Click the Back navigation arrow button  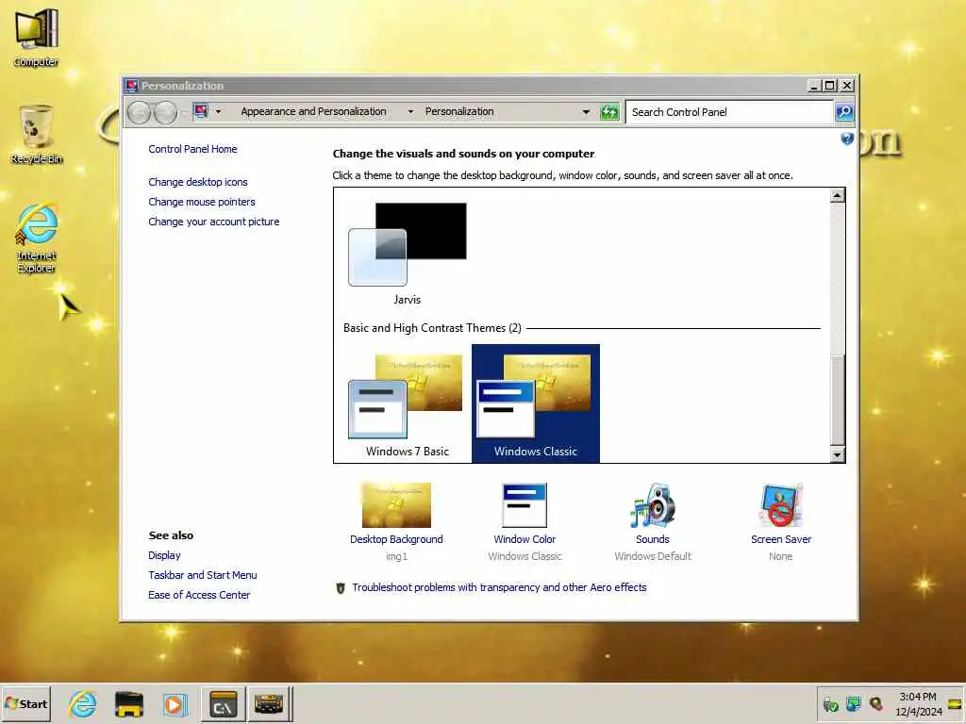click(140, 112)
